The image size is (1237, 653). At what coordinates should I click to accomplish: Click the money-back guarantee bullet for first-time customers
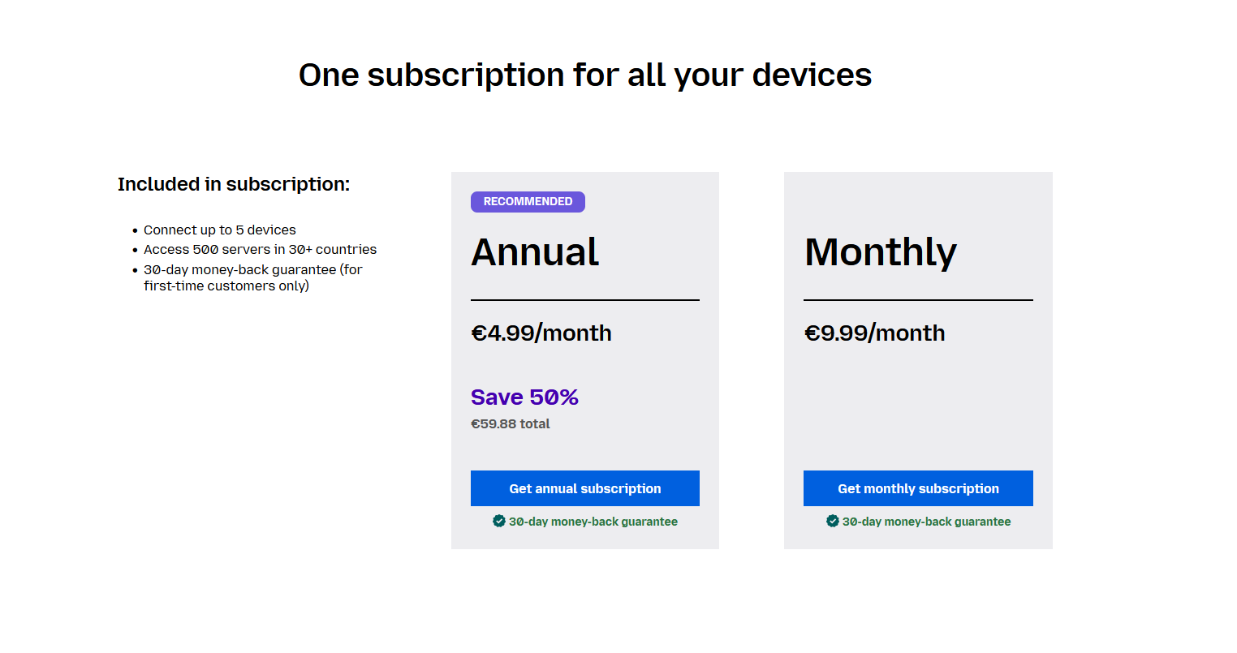(252, 277)
